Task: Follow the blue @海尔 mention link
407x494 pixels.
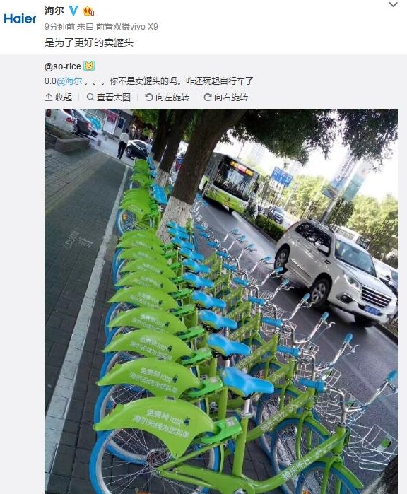Action: [69, 81]
